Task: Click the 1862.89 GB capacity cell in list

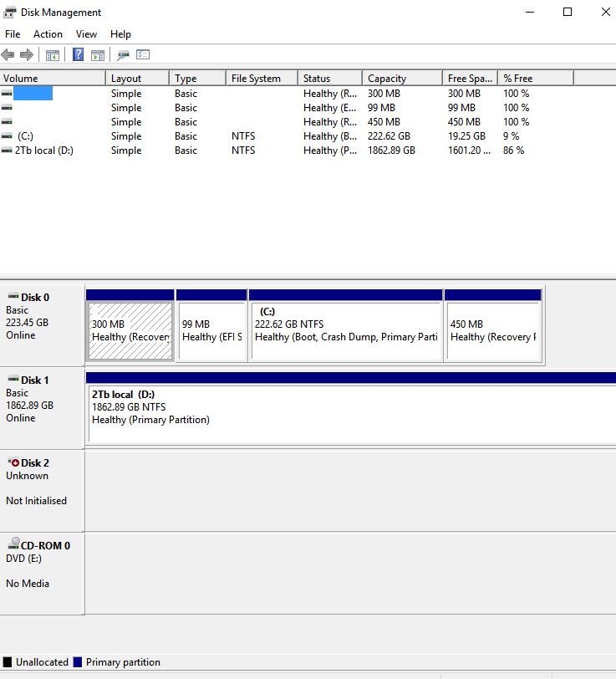Action: [x=391, y=151]
